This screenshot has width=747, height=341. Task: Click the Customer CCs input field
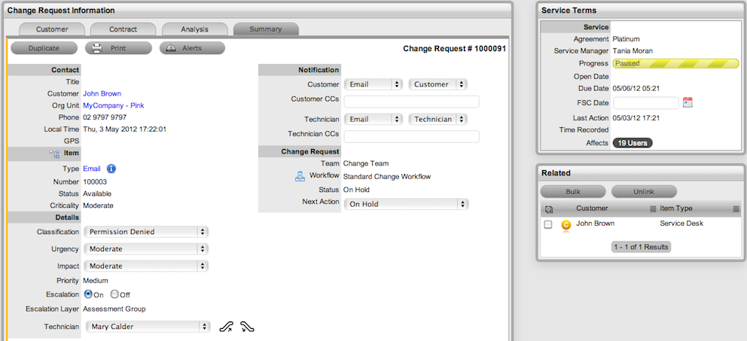click(412, 102)
